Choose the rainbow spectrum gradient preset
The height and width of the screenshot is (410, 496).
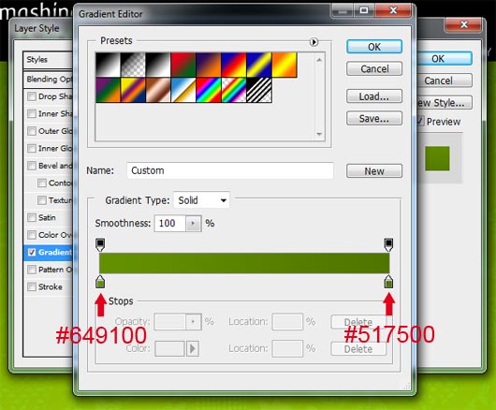(209, 90)
